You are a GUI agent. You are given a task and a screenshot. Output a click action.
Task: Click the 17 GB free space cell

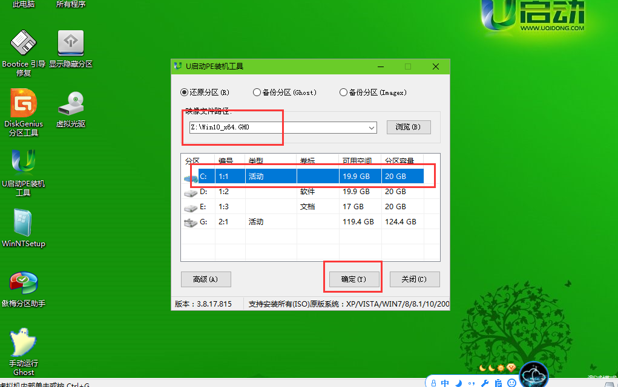point(353,207)
